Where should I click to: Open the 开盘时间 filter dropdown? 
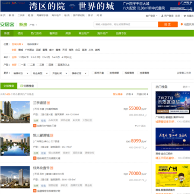point(60,73)
